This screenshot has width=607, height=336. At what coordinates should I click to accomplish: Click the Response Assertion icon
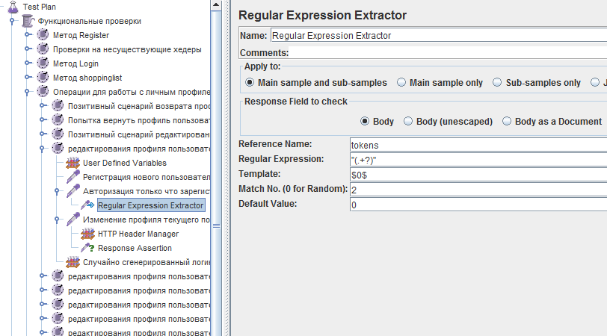pyautogui.click(x=87, y=248)
